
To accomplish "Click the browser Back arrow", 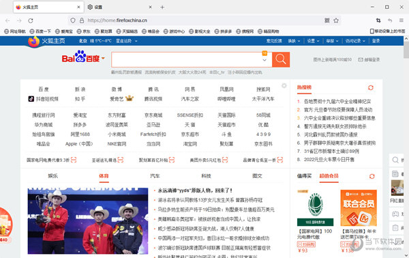I will pos(7,20).
